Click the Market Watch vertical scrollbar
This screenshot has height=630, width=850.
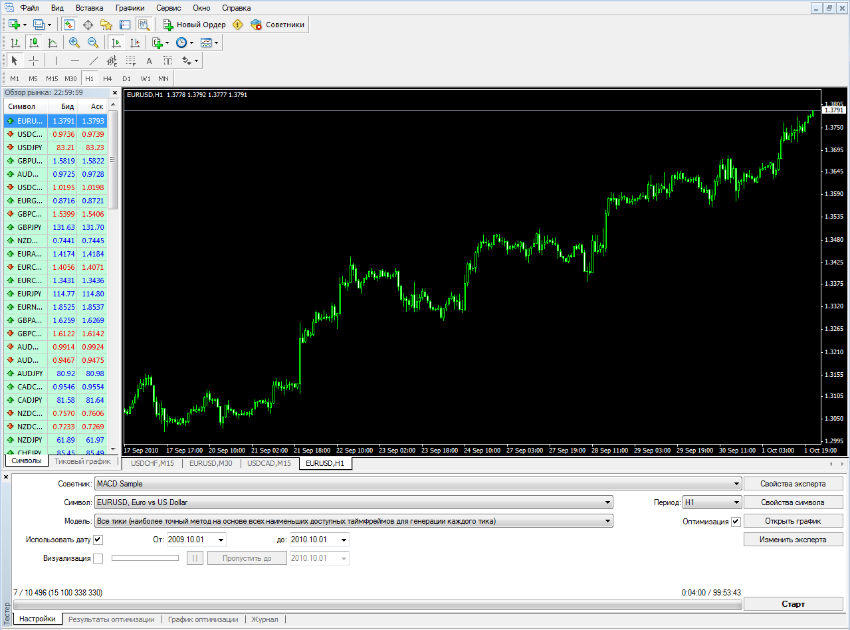click(112, 159)
